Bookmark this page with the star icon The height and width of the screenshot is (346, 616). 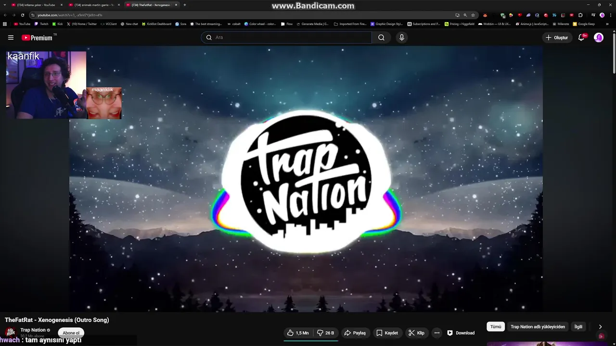[473, 15]
